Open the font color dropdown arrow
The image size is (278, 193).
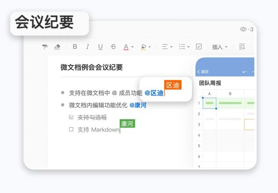(x=132, y=47)
